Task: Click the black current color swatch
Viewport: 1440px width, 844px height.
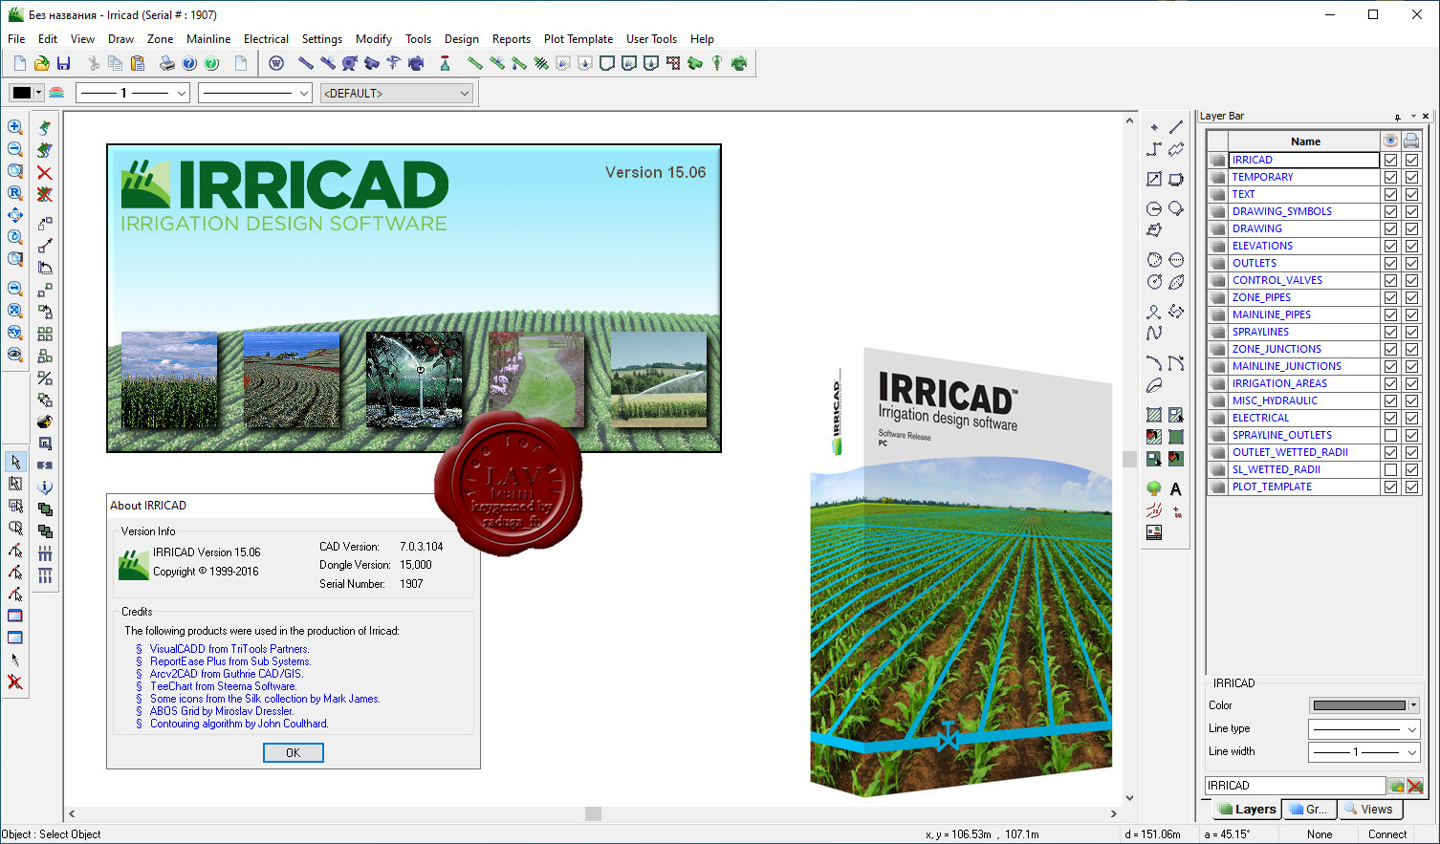Action: pyautogui.click(x=21, y=93)
